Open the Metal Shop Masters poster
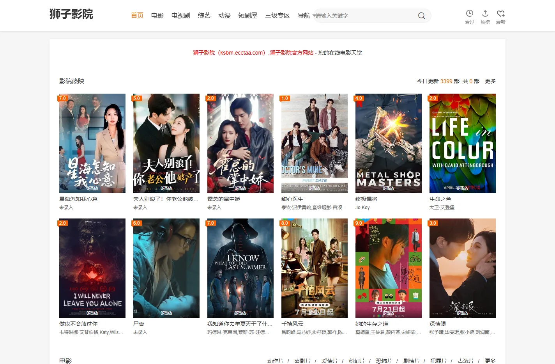The height and width of the screenshot is (364, 555). tap(389, 143)
